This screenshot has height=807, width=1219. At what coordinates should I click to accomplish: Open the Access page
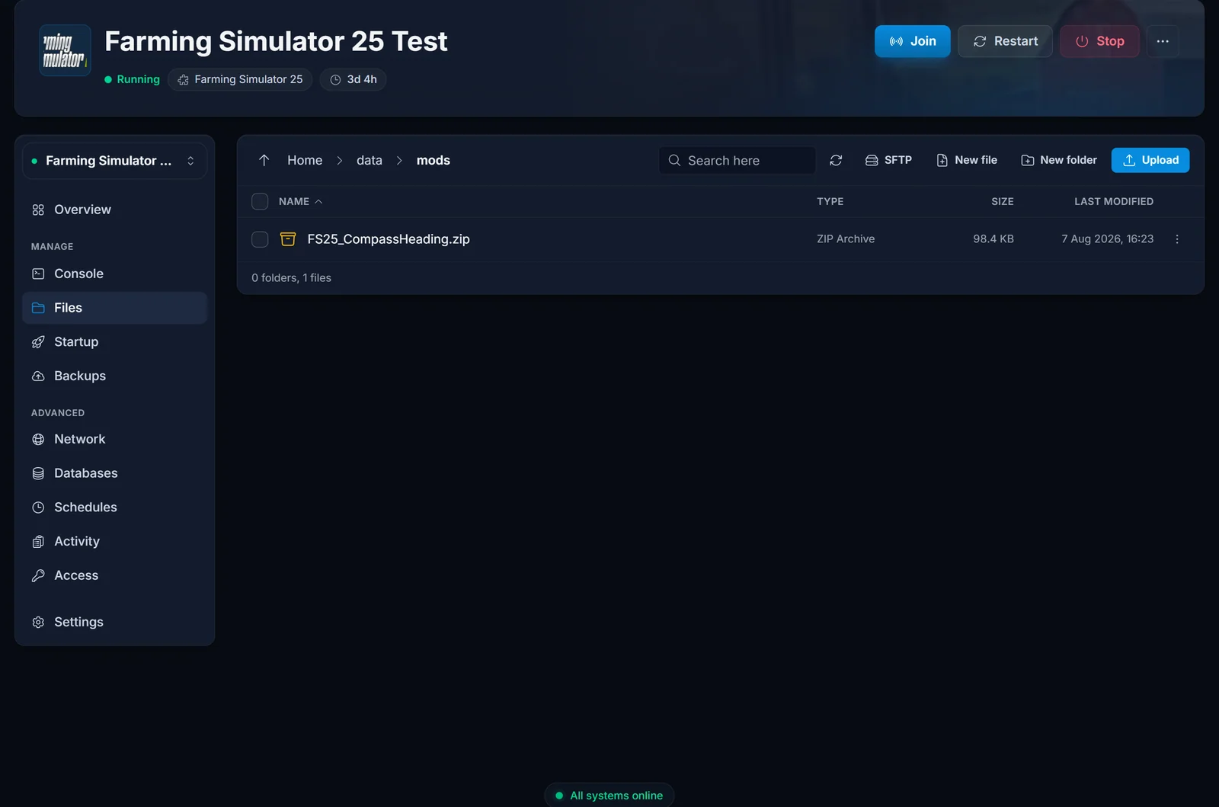tap(114, 575)
